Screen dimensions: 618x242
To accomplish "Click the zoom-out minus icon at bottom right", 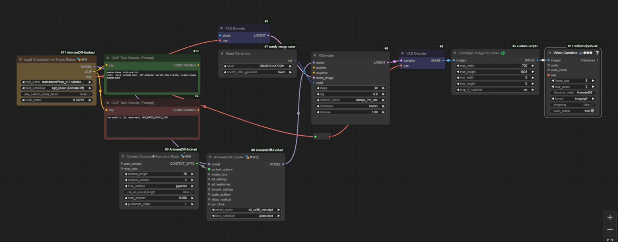I will click(610, 229).
